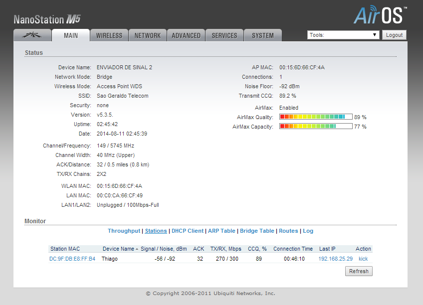Open the Bridge Table link
Screen dimensions: 423x305
pyautogui.click(x=257, y=231)
